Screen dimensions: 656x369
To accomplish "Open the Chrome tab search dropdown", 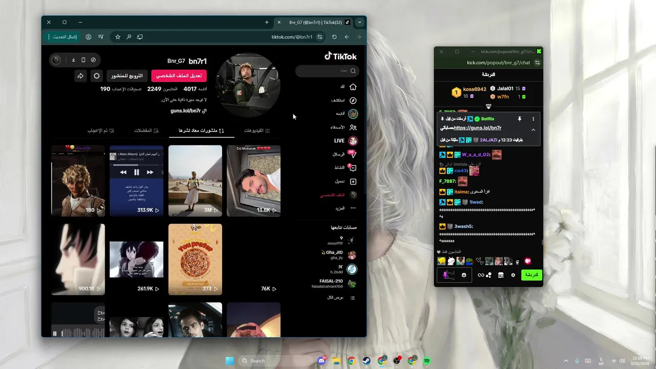I will [x=360, y=22].
